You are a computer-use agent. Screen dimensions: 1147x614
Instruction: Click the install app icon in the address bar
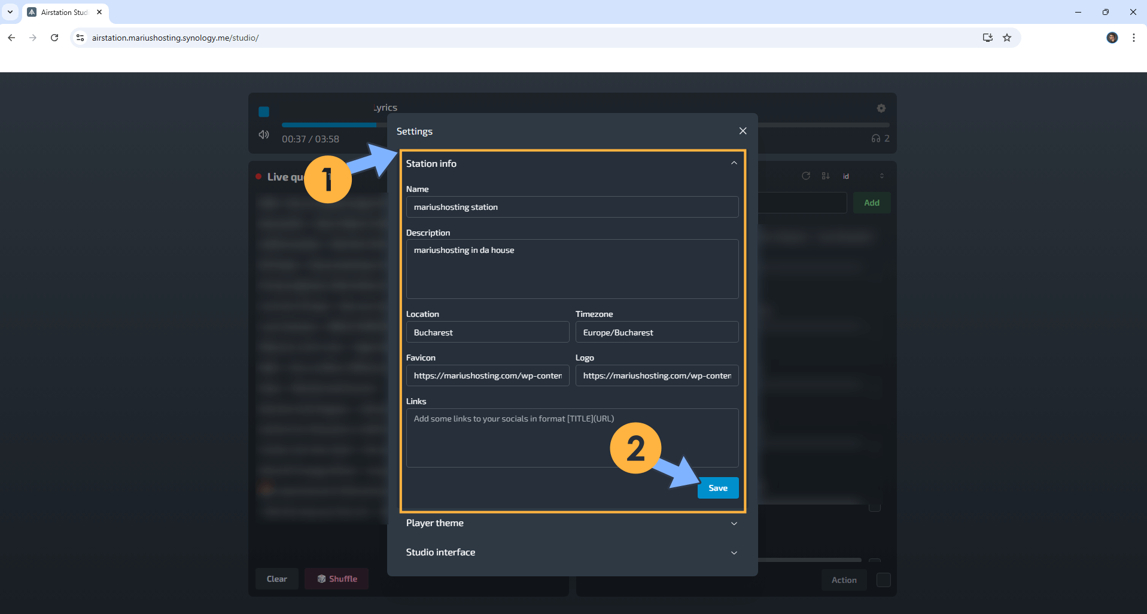987,37
